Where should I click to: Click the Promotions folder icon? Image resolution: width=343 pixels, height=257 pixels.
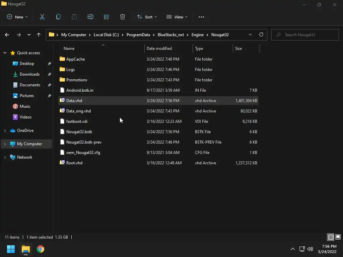(62, 80)
